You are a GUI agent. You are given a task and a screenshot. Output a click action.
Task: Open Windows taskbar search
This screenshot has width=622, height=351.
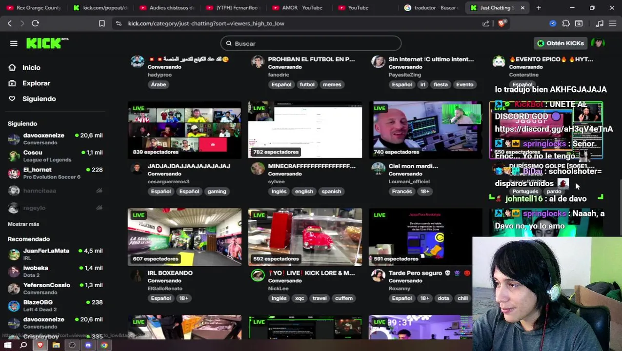pos(23,345)
